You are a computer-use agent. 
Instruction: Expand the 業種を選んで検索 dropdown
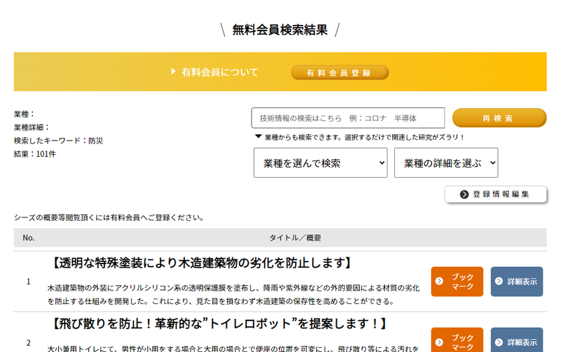(x=321, y=163)
